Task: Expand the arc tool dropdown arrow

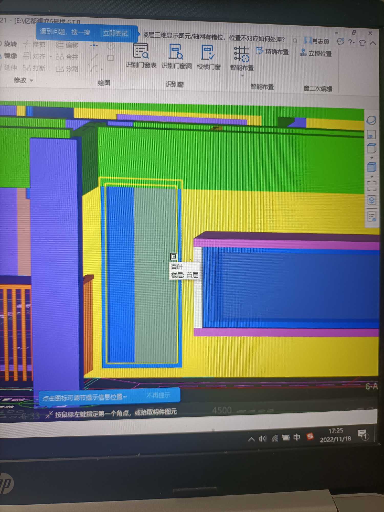Action: coord(102,69)
